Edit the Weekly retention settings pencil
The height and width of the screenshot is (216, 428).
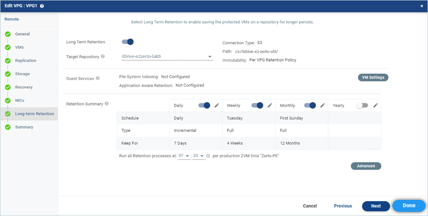pos(270,106)
